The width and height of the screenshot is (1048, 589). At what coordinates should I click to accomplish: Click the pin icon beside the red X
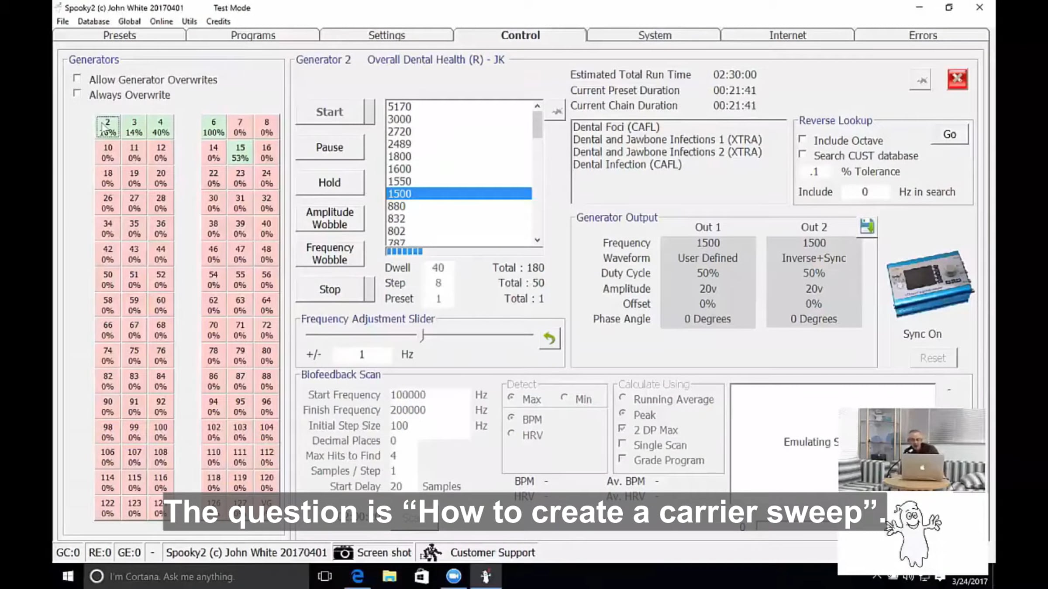921,80
